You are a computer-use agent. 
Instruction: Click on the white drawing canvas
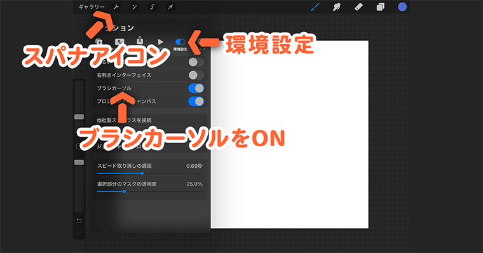290,134
